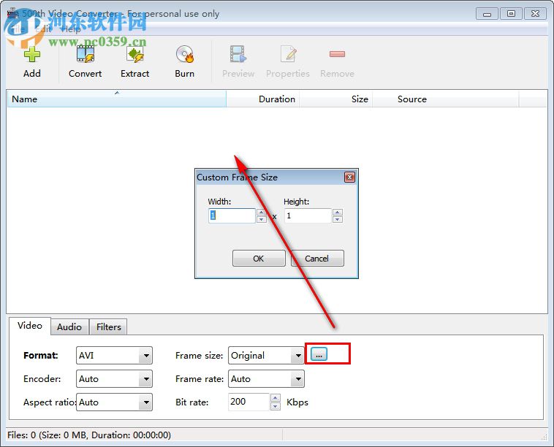
Task: Select the Extract toolbar icon
Action: click(x=135, y=62)
